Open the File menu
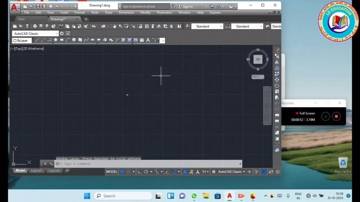360x202 pixels. (x=26, y=12)
